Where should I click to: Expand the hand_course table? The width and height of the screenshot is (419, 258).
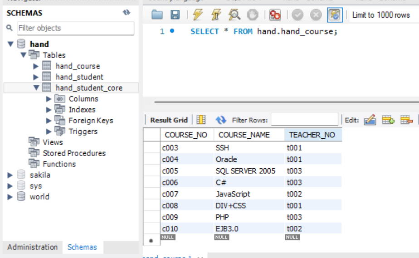coord(36,66)
